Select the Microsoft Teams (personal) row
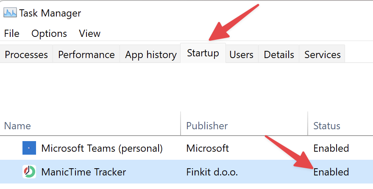Screen dimensions: 373x189 pyautogui.click(x=186, y=148)
